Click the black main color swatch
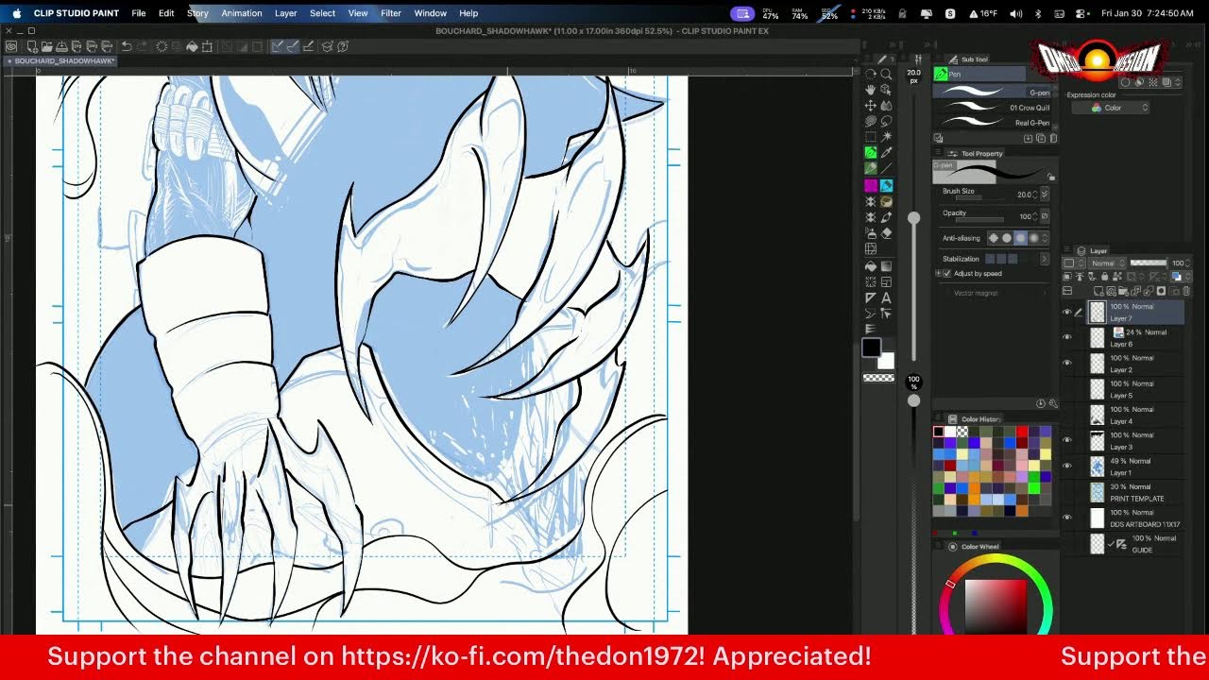The width and height of the screenshot is (1209, 680). click(871, 348)
